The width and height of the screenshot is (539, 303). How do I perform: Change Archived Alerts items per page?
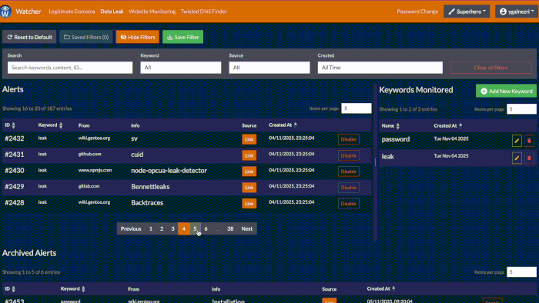click(x=521, y=272)
